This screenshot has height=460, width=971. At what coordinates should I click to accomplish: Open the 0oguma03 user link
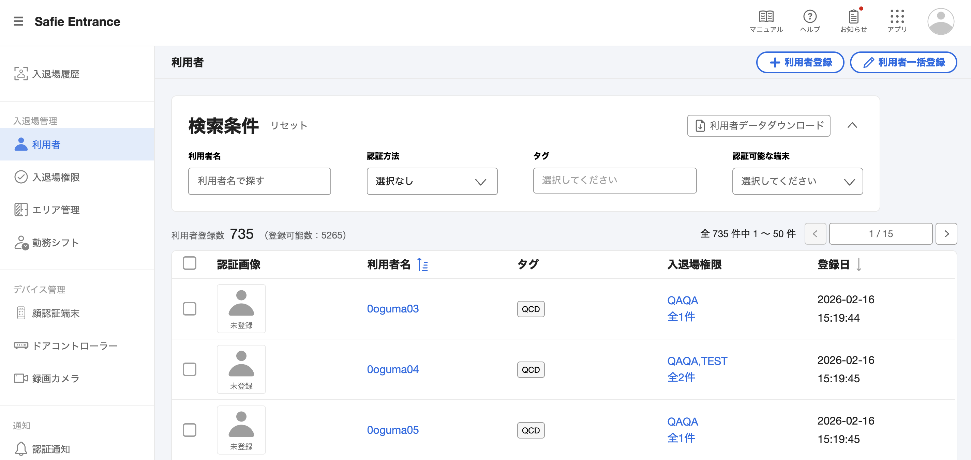click(x=393, y=309)
